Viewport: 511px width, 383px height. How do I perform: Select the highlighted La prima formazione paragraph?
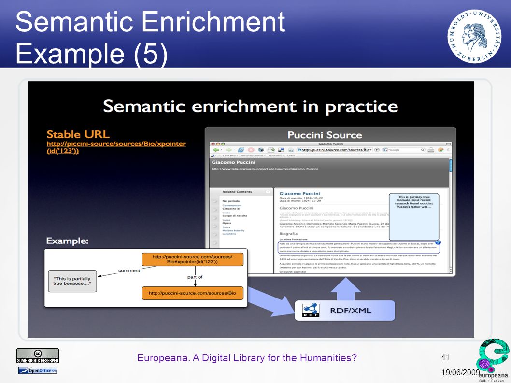pyautogui.click(x=359, y=247)
